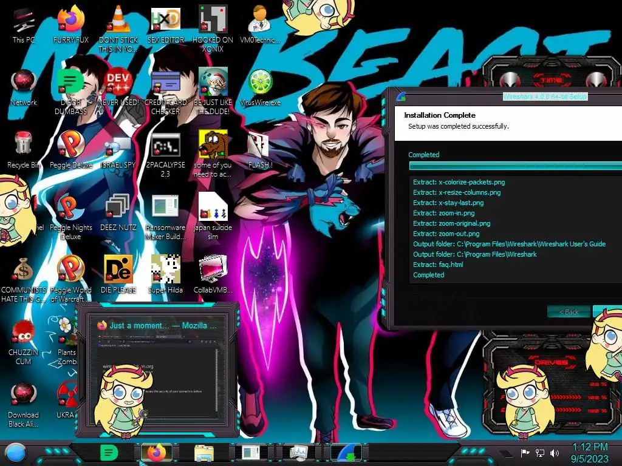The height and width of the screenshot is (466, 622).
Task: Launch Peggle Deluxe shortcut
Action: coord(70,147)
